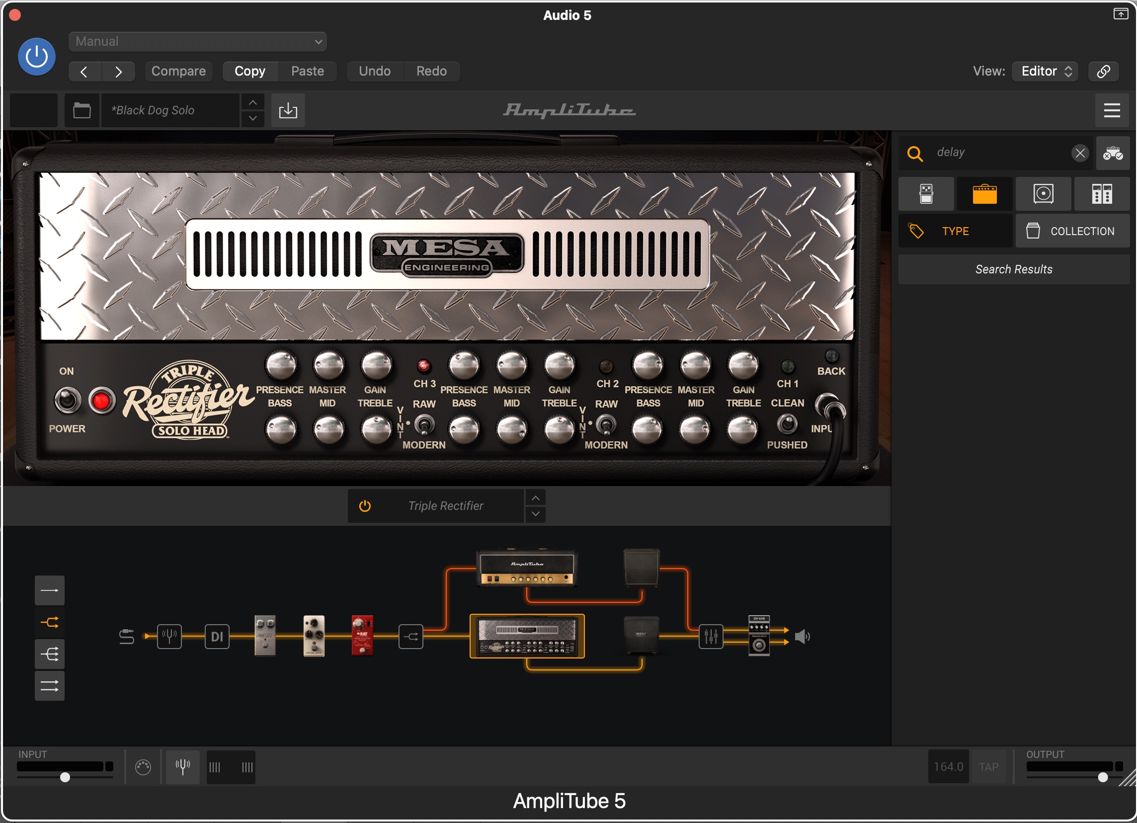
Task: Click the chain output speaker icon
Action: point(803,637)
